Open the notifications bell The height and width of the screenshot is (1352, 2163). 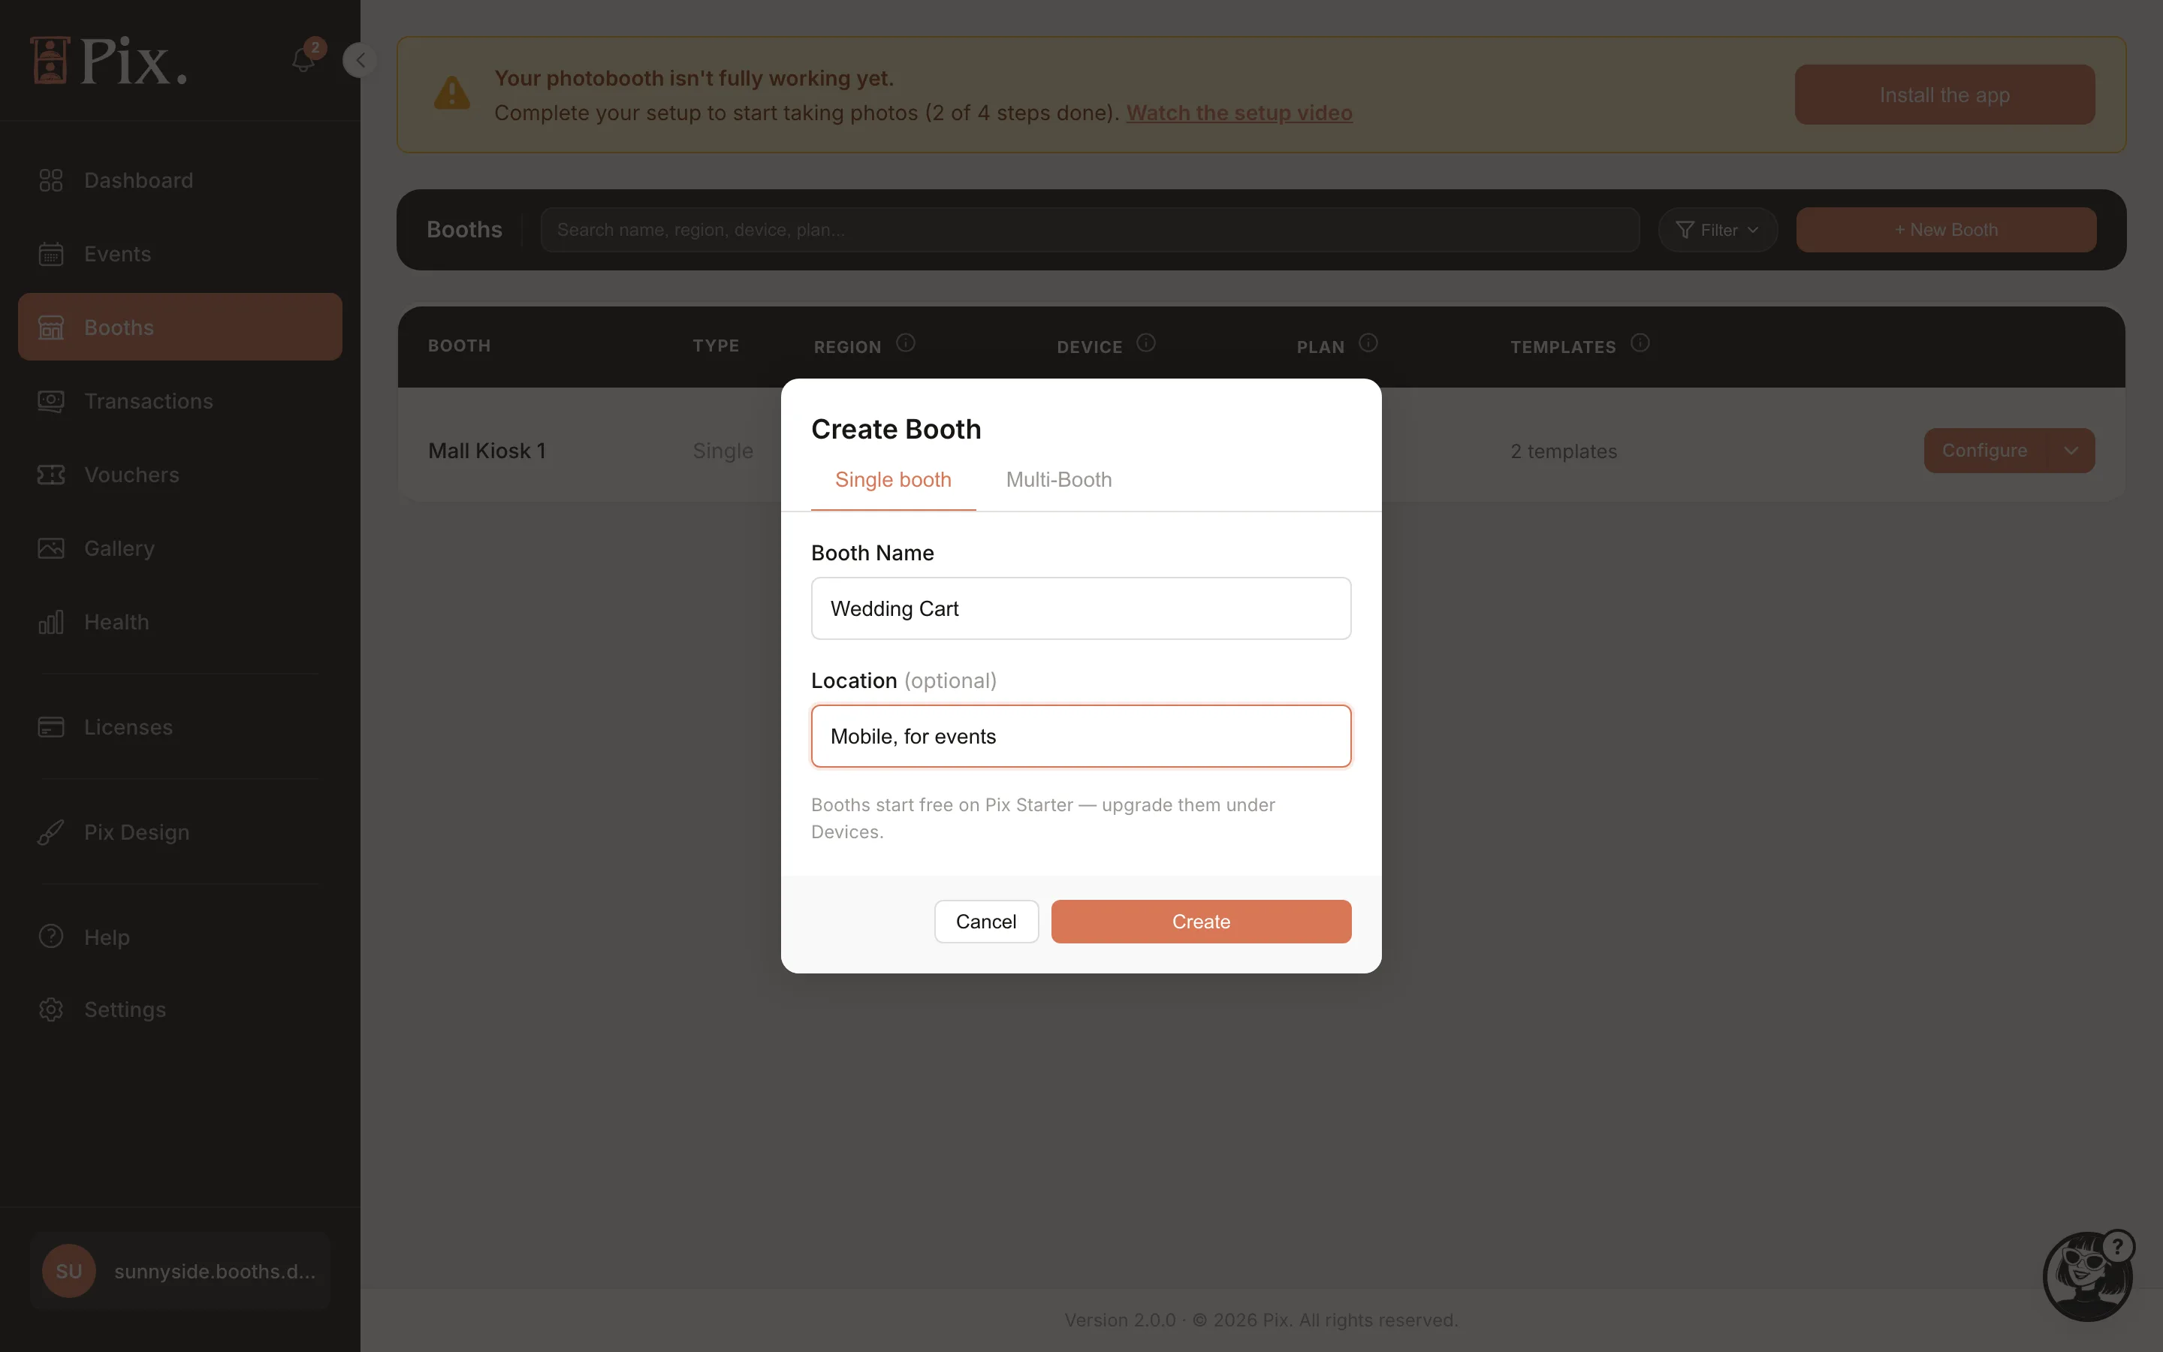(304, 60)
